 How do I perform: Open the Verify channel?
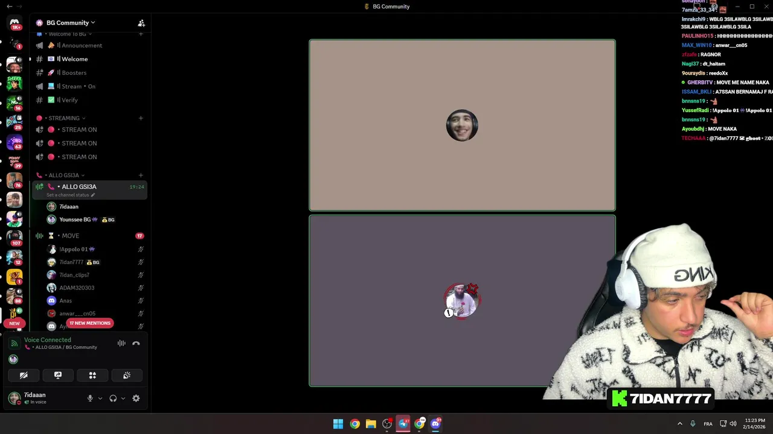coord(89,100)
